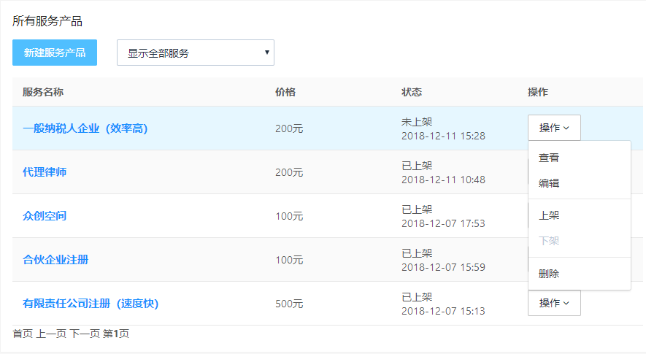Open the 代理律师 service link

click(x=45, y=172)
